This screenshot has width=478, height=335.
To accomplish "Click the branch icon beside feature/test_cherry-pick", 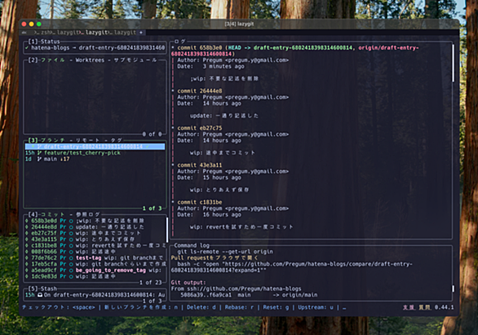I will [x=40, y=153].
